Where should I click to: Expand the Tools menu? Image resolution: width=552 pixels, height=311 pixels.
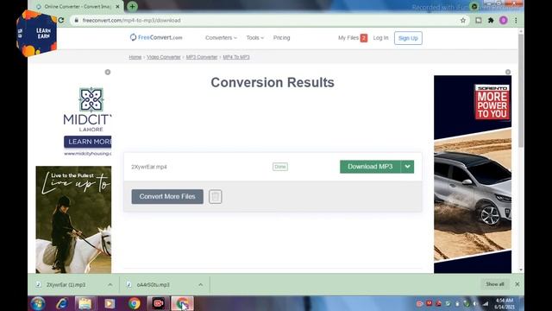click(x=255, y=38)
